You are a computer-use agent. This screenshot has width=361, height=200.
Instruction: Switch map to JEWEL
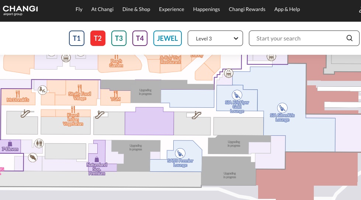point(167,38)
